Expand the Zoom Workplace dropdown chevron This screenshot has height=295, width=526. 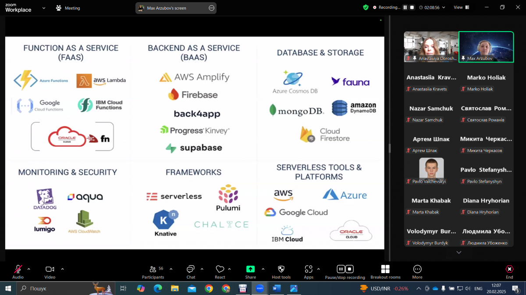(x=44, y=8)
